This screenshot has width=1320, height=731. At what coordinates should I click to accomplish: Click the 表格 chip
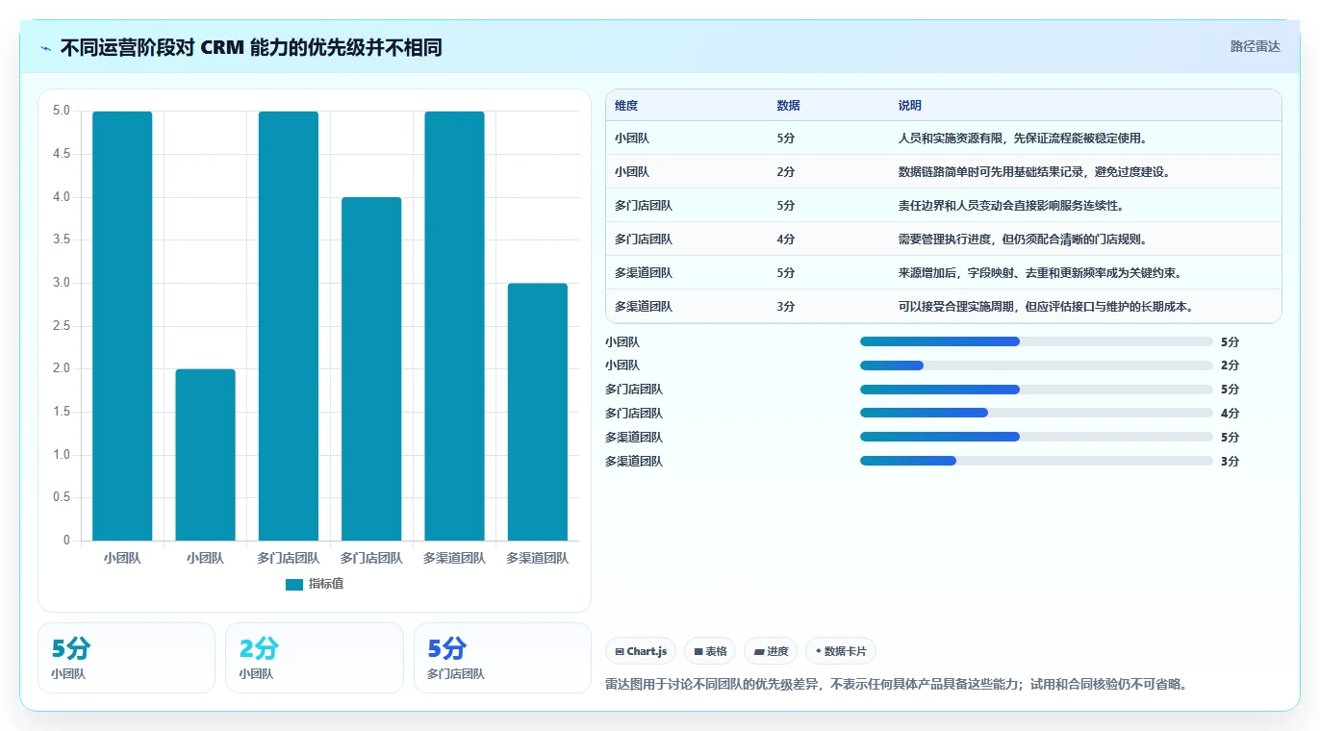[710, 651]
